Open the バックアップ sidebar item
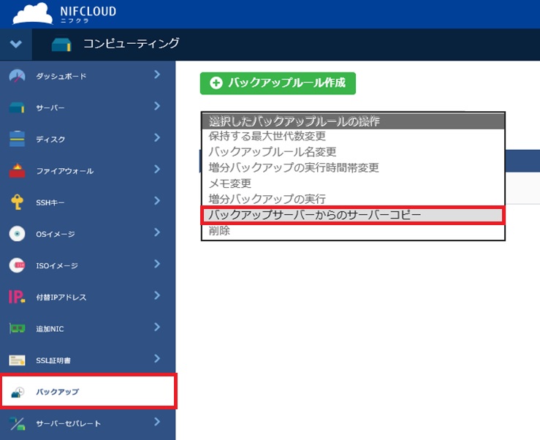 (x=88, y=392)
